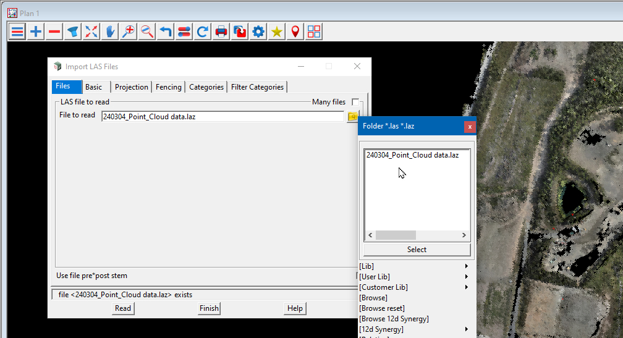Open the Categories tab

206,87
